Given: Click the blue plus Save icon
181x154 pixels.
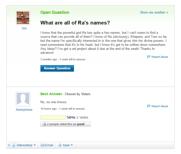Looking at the screenshot, I should 60,145.
